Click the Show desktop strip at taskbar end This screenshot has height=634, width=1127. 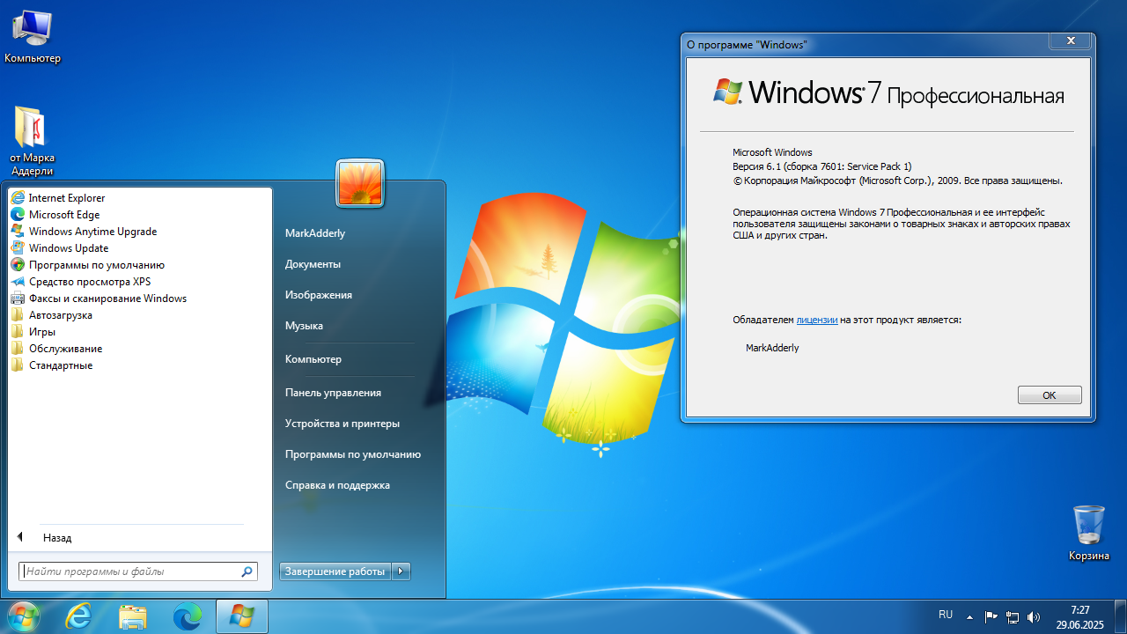point(1120,616)
